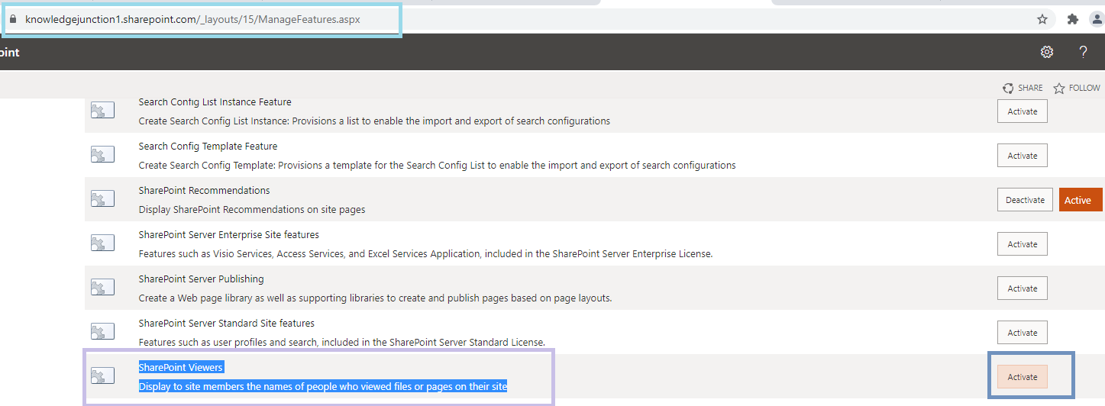Follow the site with FOLLOW star
1105x406 pixels.
click(x=1077, y=89)
